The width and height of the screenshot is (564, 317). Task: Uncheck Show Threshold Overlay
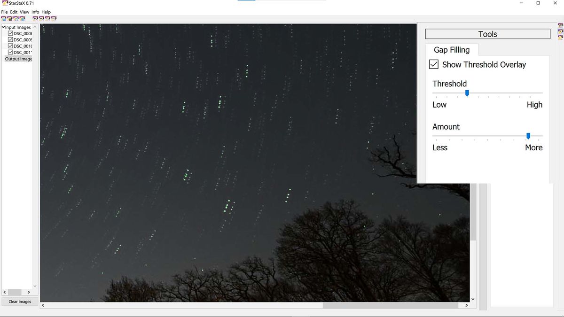click(434, 64)
